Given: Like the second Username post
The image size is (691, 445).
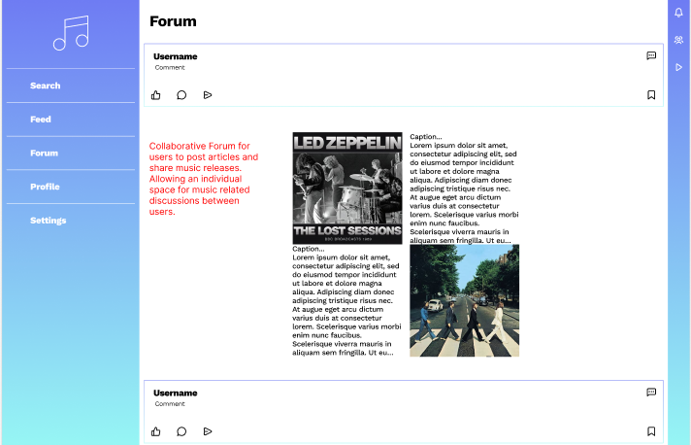Looking at the screenshot, I should tap(156, 431).
